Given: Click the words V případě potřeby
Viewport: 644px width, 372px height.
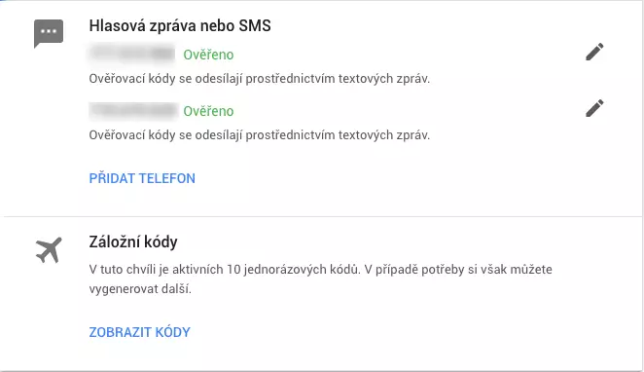Looking at the screenshot, I should 414,270.
